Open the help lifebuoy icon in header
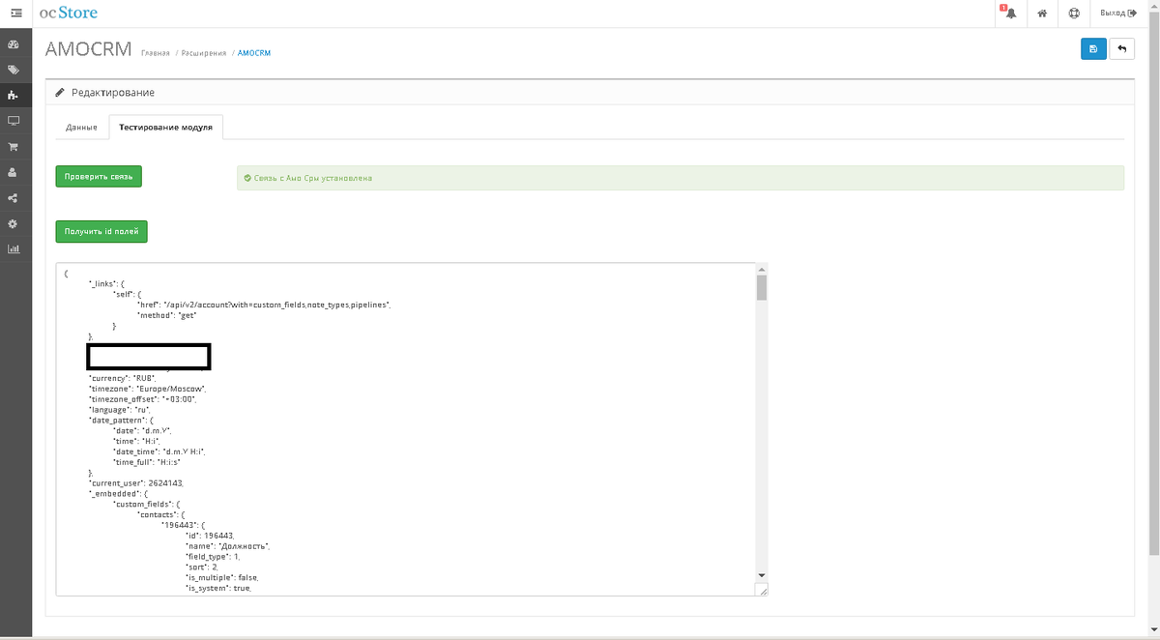1160x640 pixels. 1074,14
